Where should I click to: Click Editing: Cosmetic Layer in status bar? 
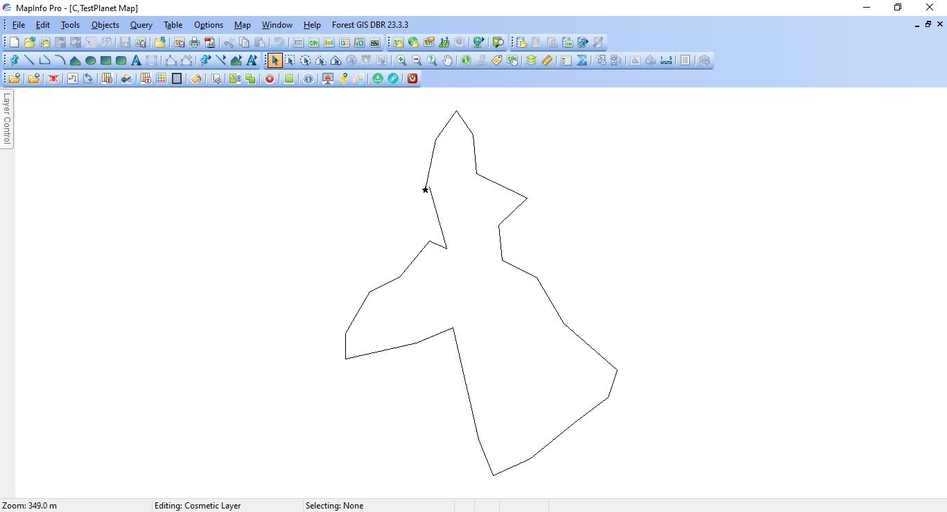point(198,506)
